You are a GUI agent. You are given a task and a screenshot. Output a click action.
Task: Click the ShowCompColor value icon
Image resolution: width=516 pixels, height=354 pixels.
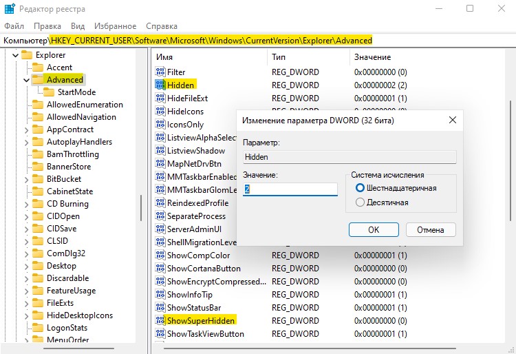coord(160,255)
